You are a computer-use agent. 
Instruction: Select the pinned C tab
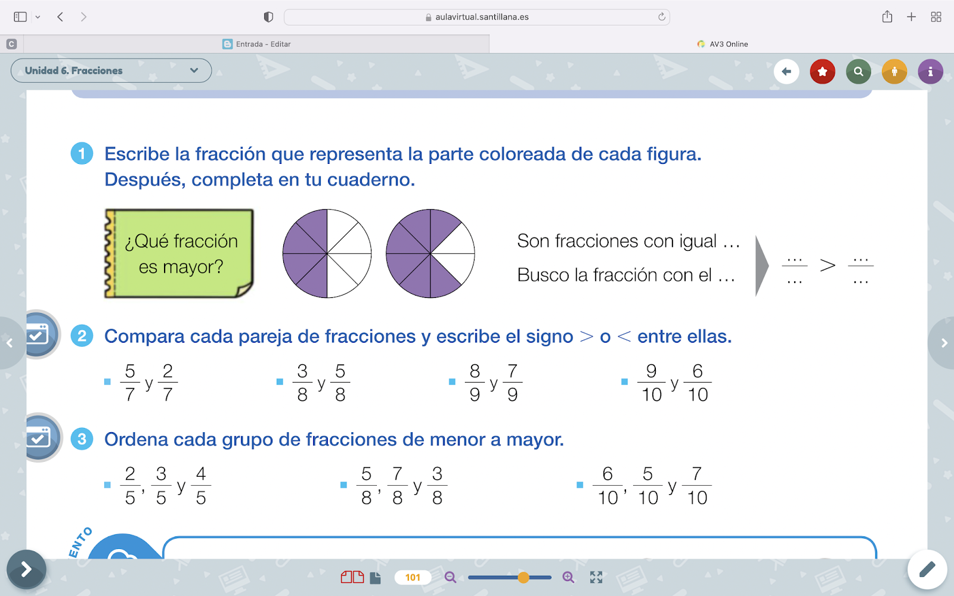(11, 44)
